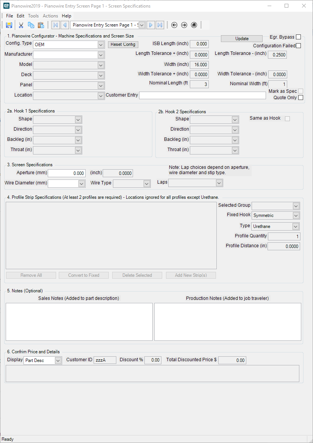Open the Hook 2 Backleg dropdown
The width and height of the screenshot is (313, 443).
235,140
